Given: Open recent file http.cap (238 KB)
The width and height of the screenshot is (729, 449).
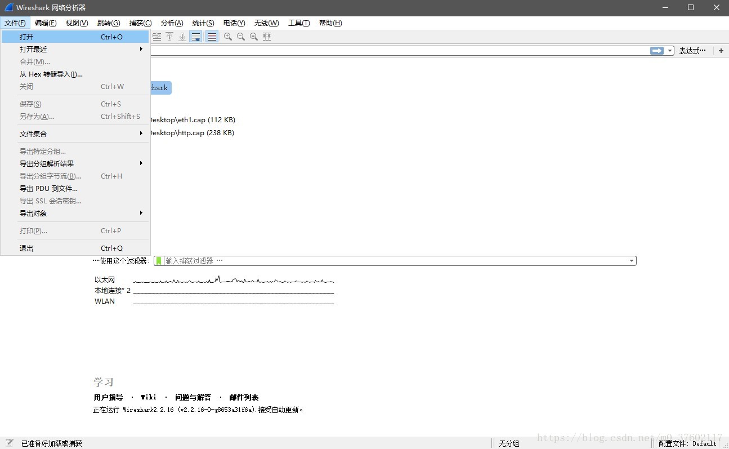Looking at the screenshot, I should [192, 133].
